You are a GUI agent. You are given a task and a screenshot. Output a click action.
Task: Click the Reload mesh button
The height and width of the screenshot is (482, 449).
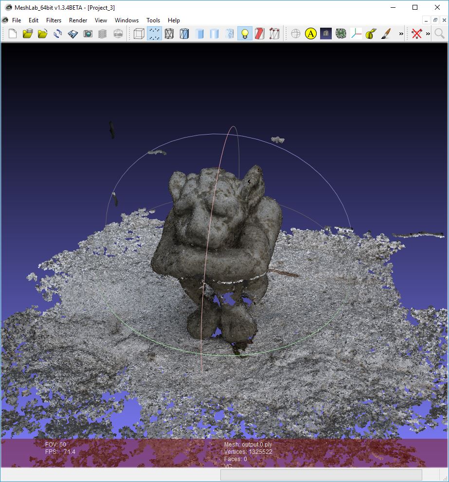coord(57,33)
